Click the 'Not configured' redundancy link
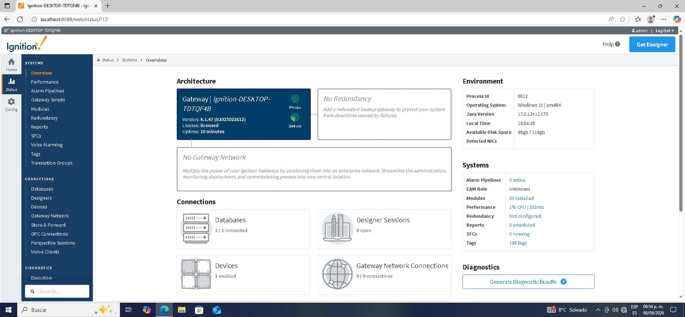Viewport: 685px width, 317px height. click(x=525, y=216)
